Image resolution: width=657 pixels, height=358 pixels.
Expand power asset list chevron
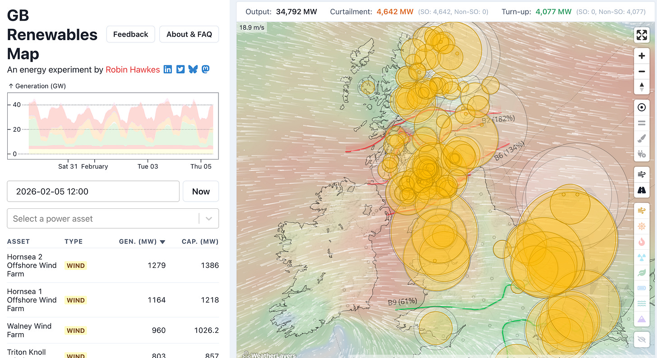point(209,219)
